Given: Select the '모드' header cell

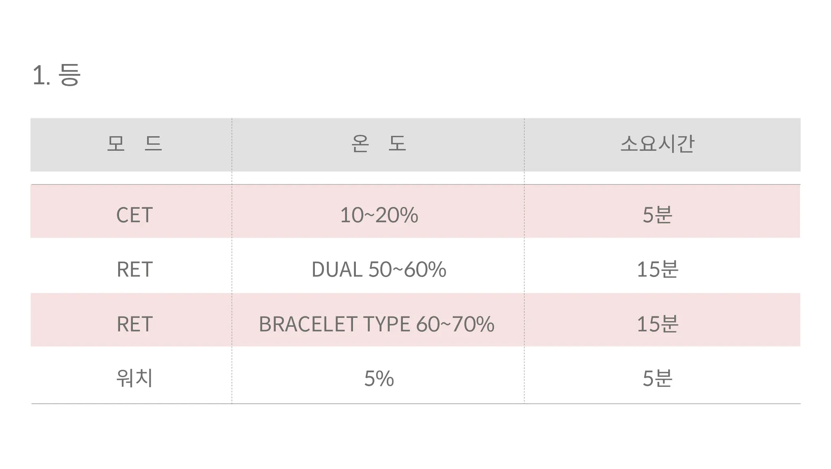Looking at the screenshot, I should point(134,144).
